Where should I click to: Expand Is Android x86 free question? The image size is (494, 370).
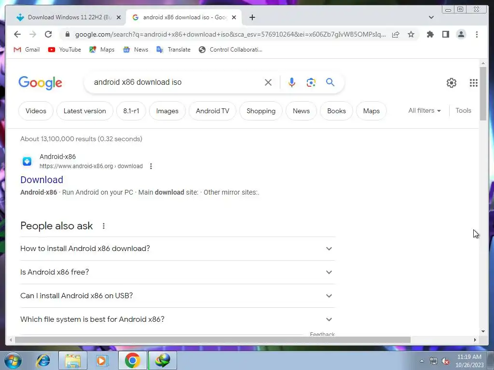[x=178, y=272]
